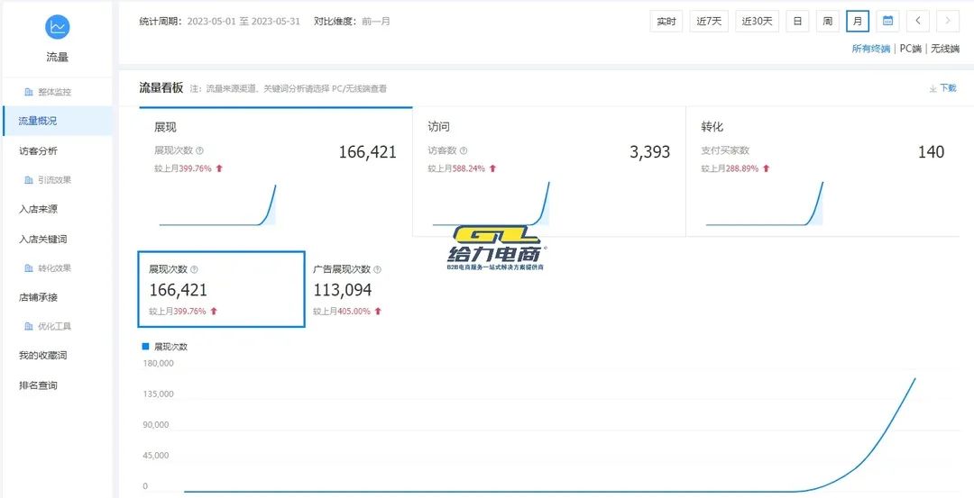Click the 整体监控 section icon

29,92
